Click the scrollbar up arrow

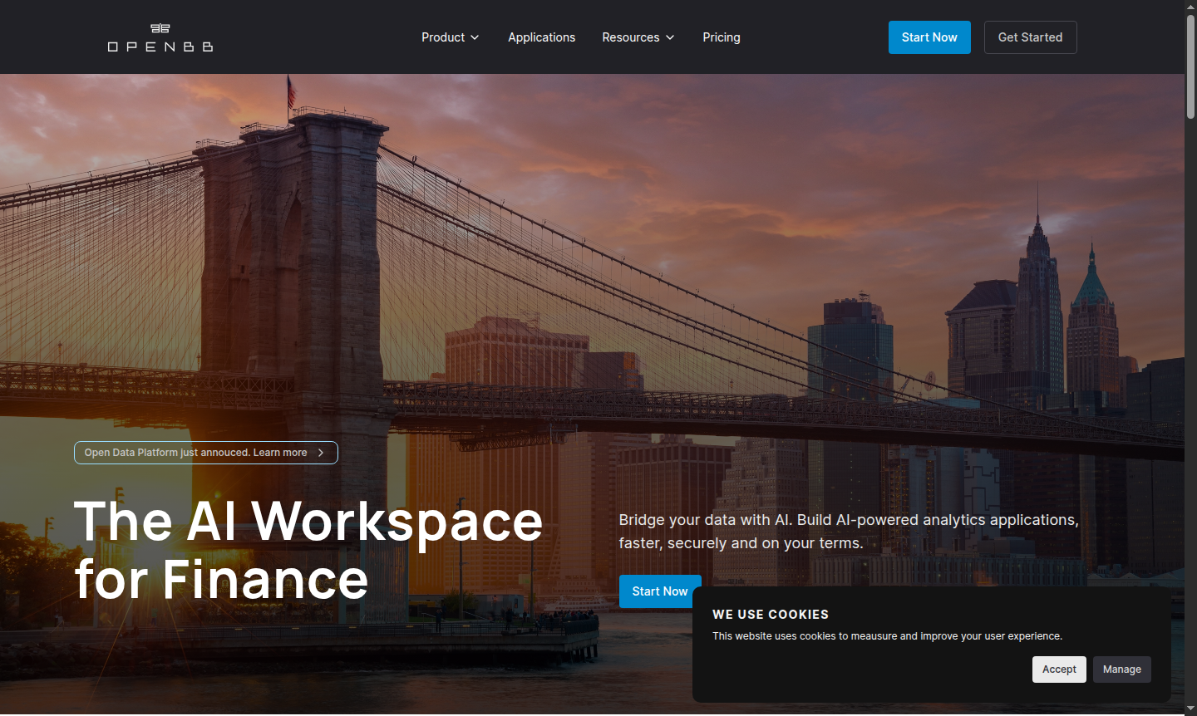[1190, 6]
